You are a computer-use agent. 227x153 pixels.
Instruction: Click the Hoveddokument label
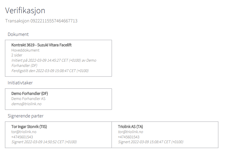point(25,50)
